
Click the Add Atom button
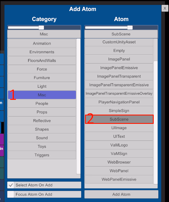(121, 194)
